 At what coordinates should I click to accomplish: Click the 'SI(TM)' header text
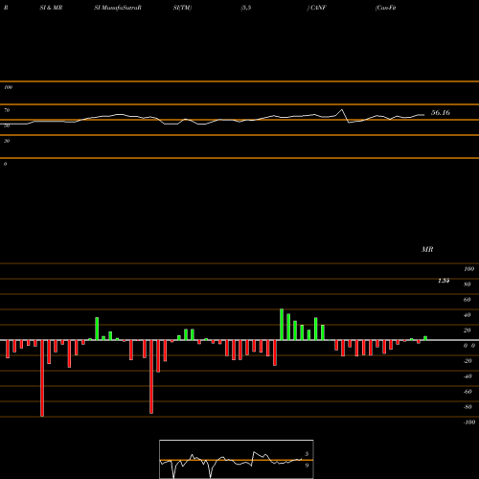click(x=182, y=8)
